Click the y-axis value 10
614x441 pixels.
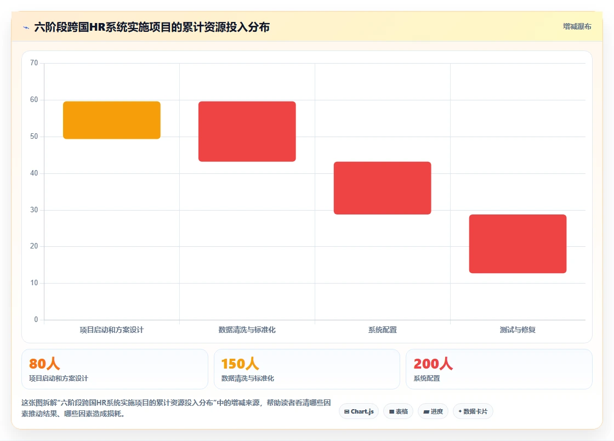point(34,283)
